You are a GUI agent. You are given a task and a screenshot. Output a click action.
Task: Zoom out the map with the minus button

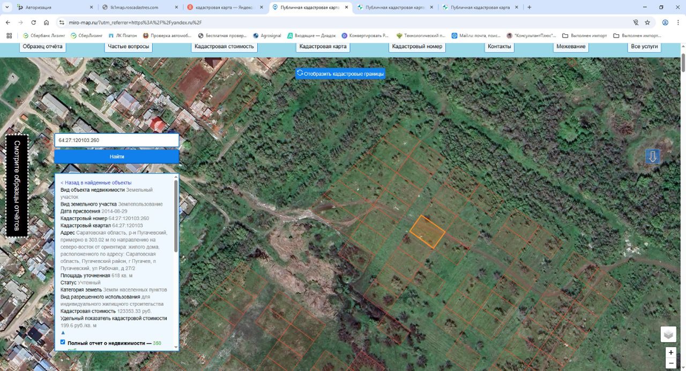coord(670,364)
